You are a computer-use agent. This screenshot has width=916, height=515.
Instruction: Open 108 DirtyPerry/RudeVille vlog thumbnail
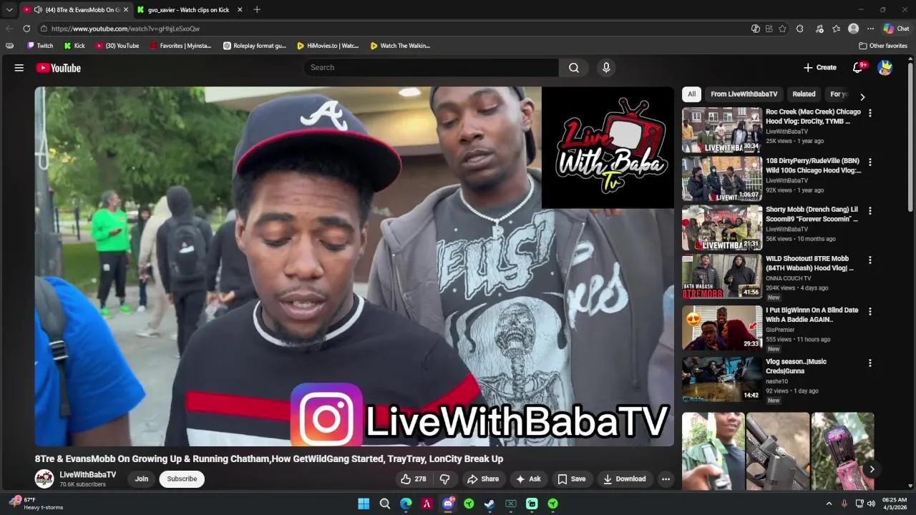(x=722, y=179)
